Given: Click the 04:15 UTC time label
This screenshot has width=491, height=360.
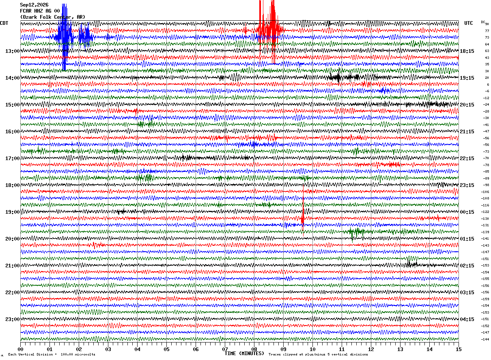Looking at the screenshot, I should [467, 319].
